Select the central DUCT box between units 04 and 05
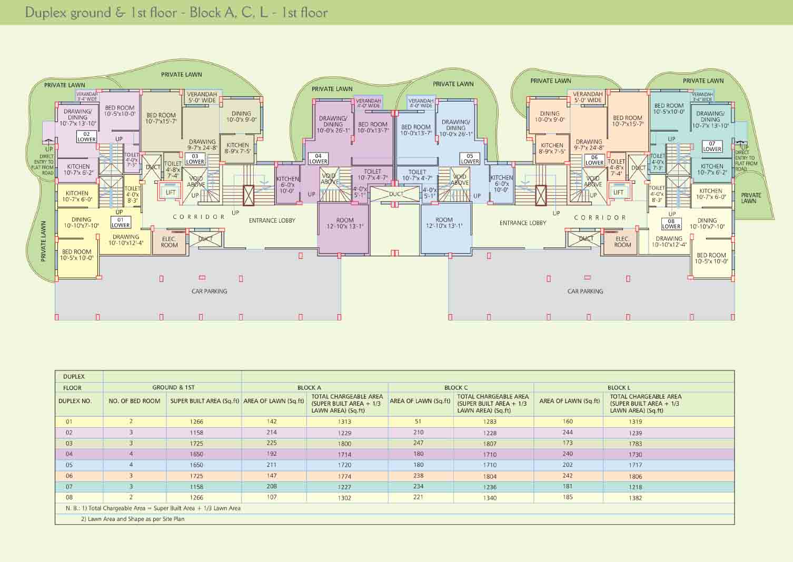The height and width of the screenshot is (562, 793). pos(396,194)
